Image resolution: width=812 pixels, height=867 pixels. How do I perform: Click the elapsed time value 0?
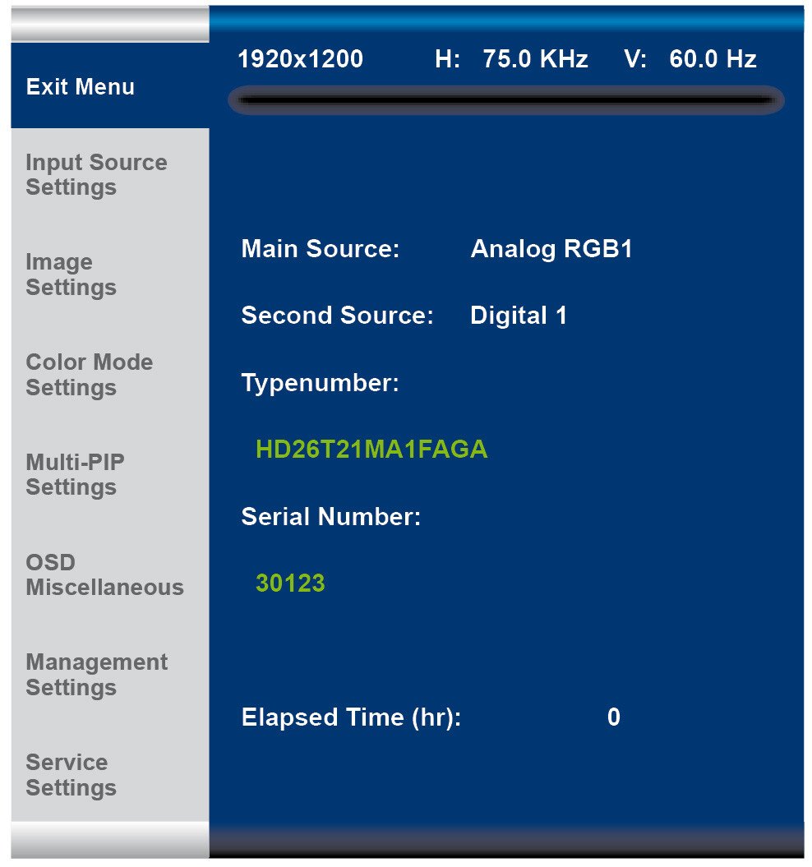tap(613, 717)
